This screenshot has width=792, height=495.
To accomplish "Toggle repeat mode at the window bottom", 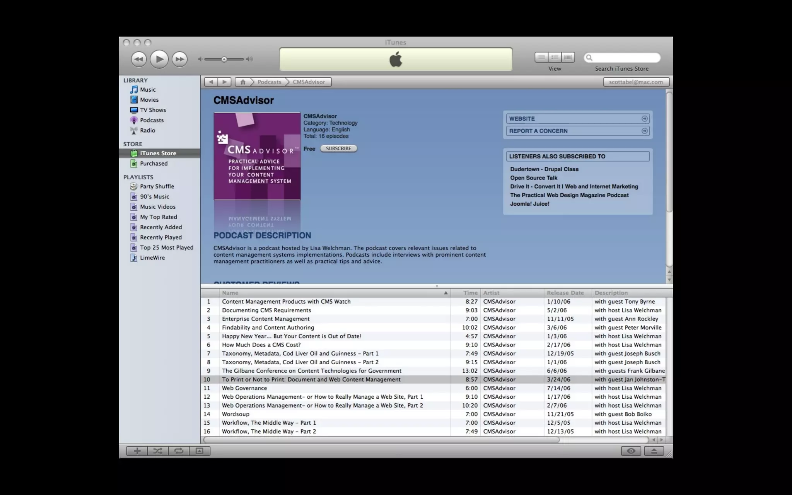I will [x=179, y=451].
